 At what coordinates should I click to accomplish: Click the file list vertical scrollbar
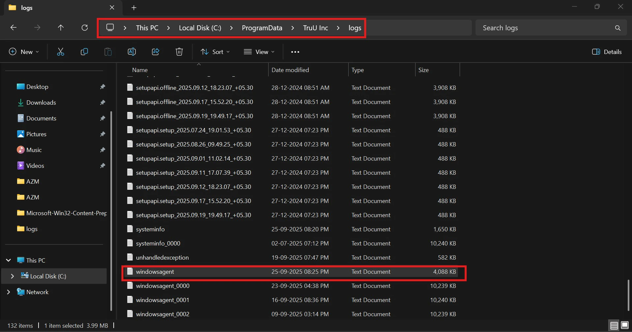pyautogui.click(x=628, y=295)
